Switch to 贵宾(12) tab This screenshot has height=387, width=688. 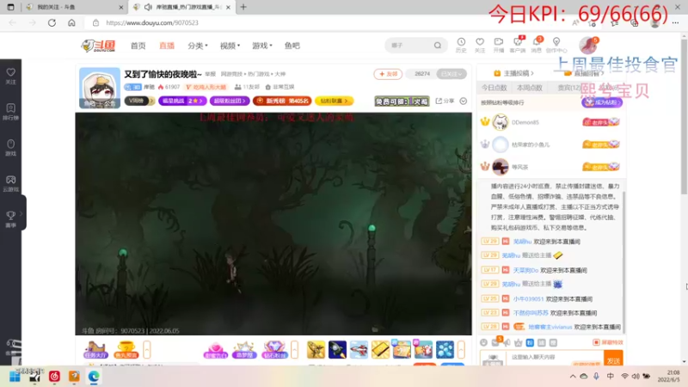(x=569, y=88)
